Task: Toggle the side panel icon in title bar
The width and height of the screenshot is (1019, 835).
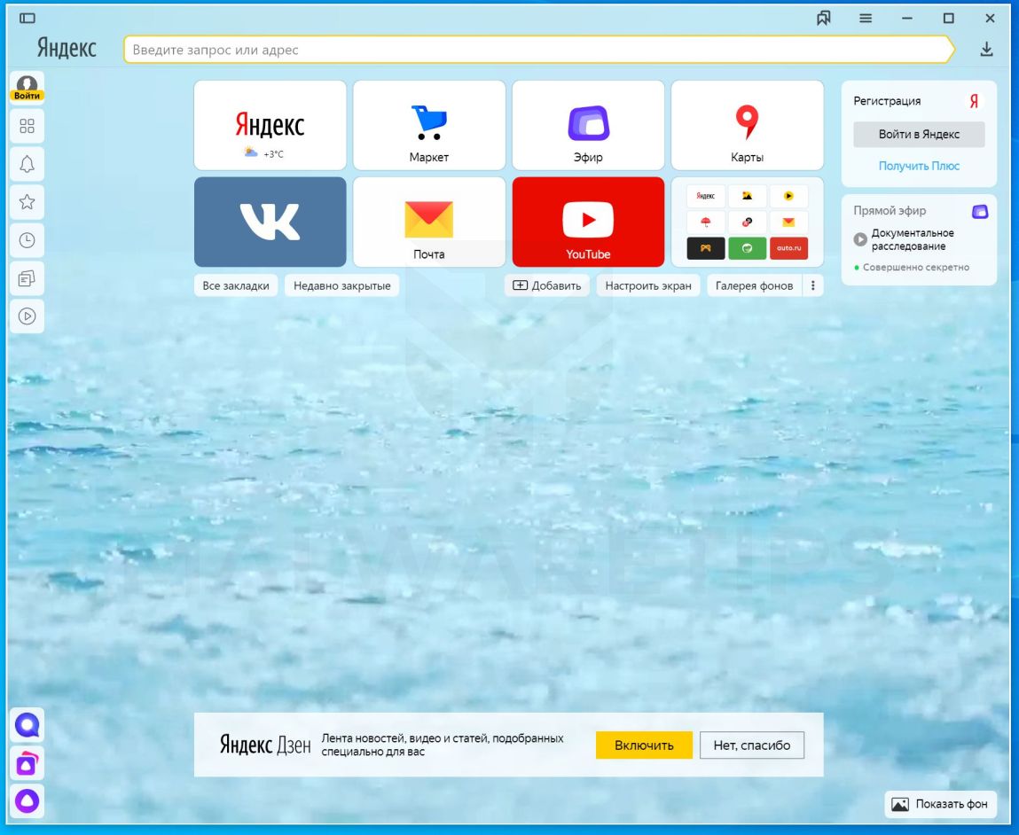Action: (27, 19)
